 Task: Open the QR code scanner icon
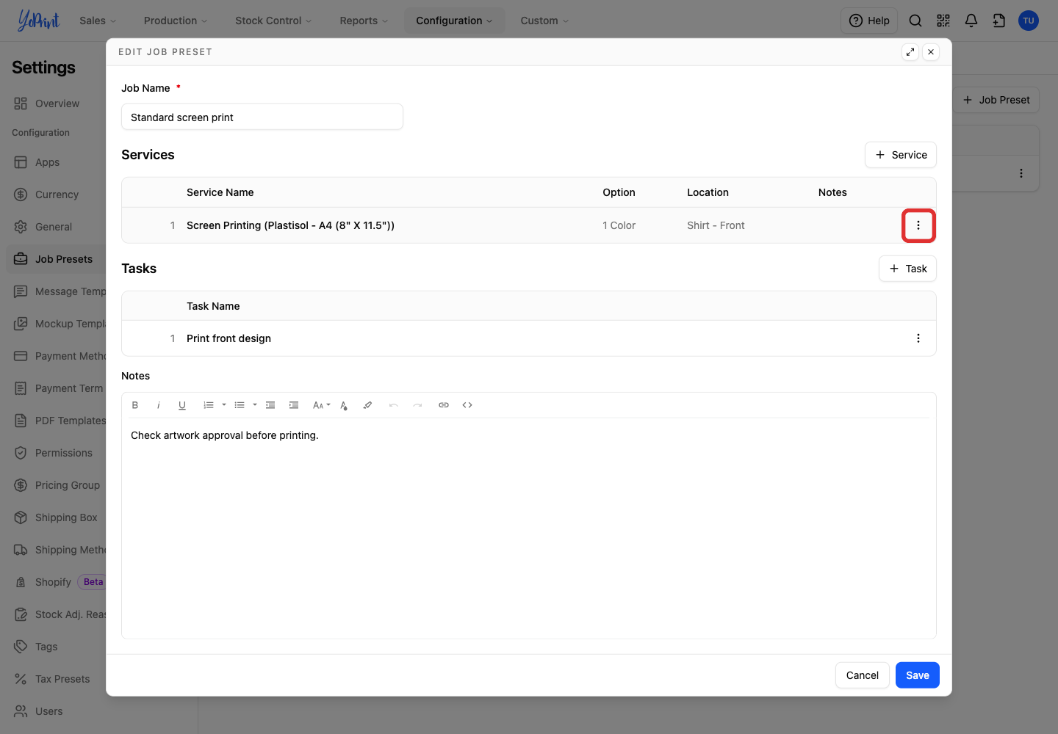point(943,21)
